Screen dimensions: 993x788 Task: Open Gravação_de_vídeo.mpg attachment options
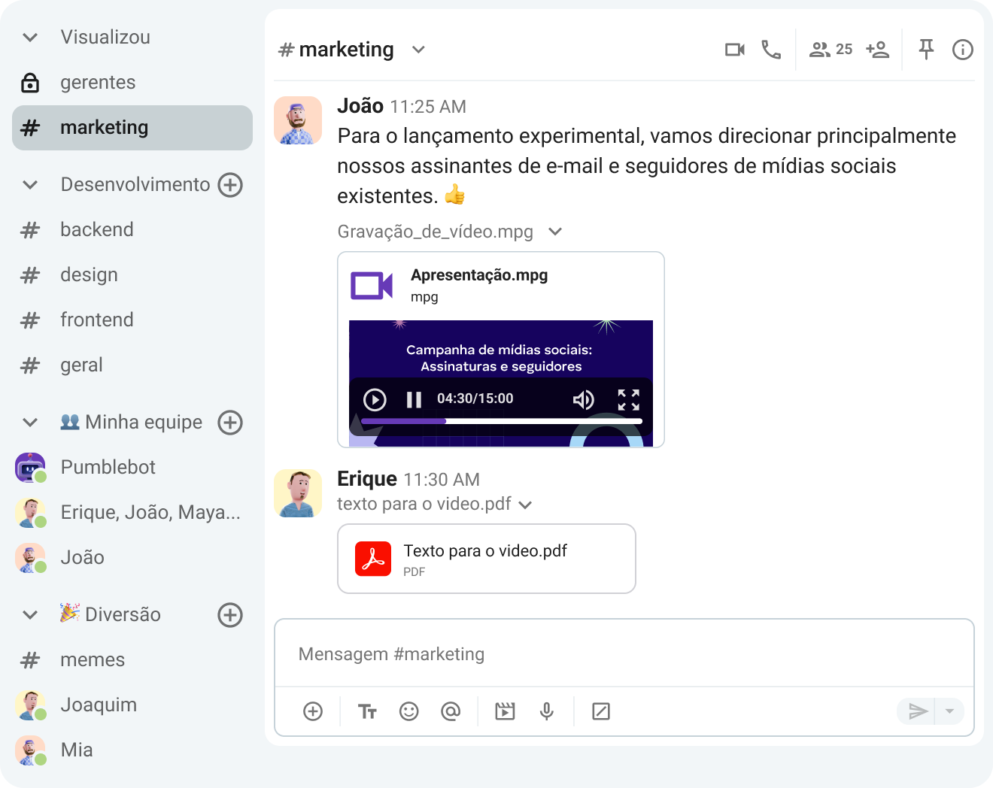point(555,232)
